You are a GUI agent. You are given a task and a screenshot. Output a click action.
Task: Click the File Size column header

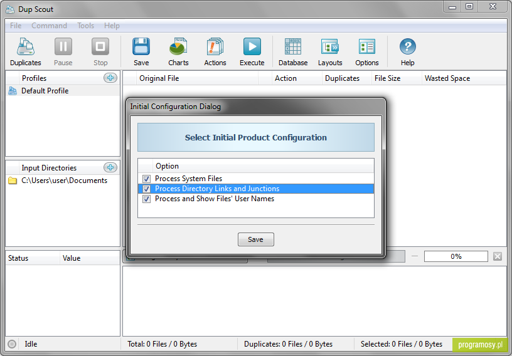[x=397, y=78]
